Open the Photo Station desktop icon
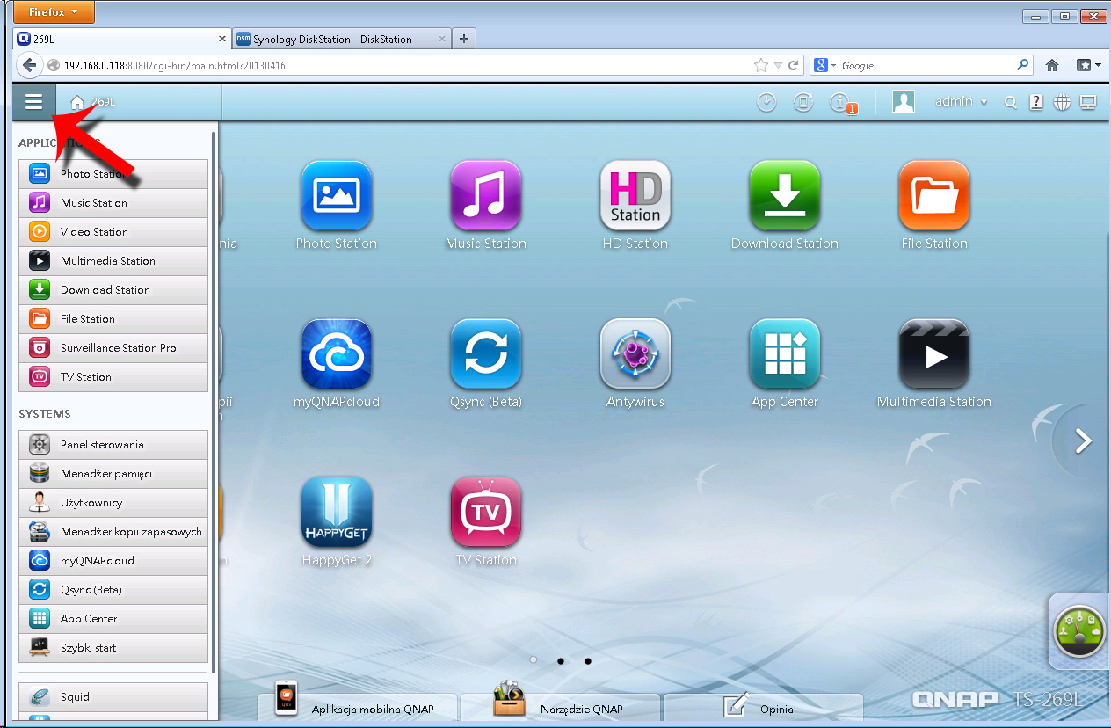The image size is (1111, 728). coord(336,196)
